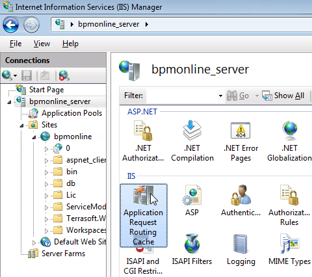This screenshot has width=312, height=277.
Task: Select Server Farms in the tree
Action: click(x=63, y=254)
